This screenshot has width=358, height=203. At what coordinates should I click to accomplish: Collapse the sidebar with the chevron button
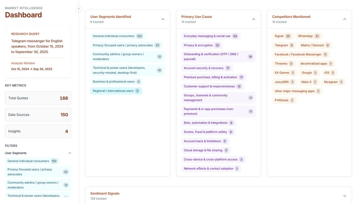pos(79,9)
